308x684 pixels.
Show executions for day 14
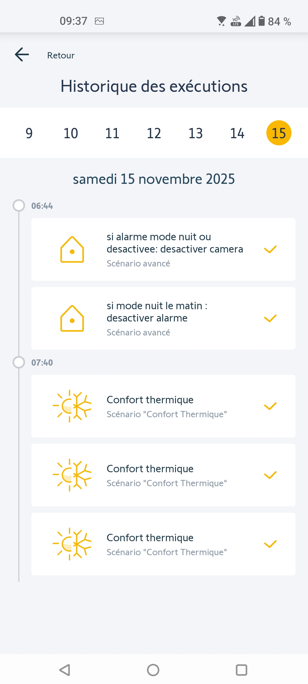237,133
